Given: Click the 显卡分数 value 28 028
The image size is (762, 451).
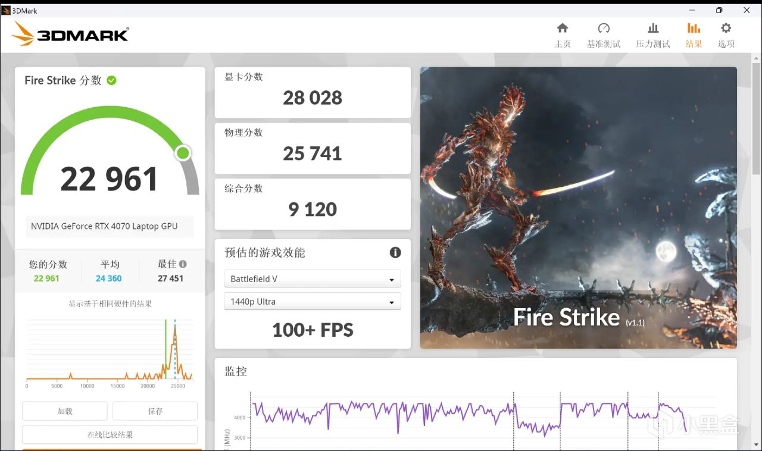Looking at the screenshot, I should coord(313,98).
